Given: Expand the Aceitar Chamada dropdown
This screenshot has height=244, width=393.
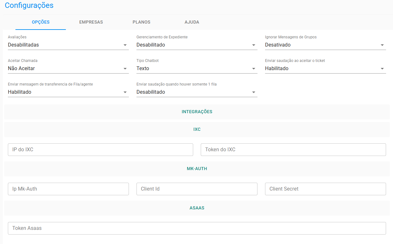Looking at the screenshot, I should point(68,69).
